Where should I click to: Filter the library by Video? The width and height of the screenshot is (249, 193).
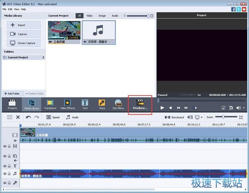click(89, 16)
